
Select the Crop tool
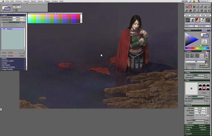194,7
